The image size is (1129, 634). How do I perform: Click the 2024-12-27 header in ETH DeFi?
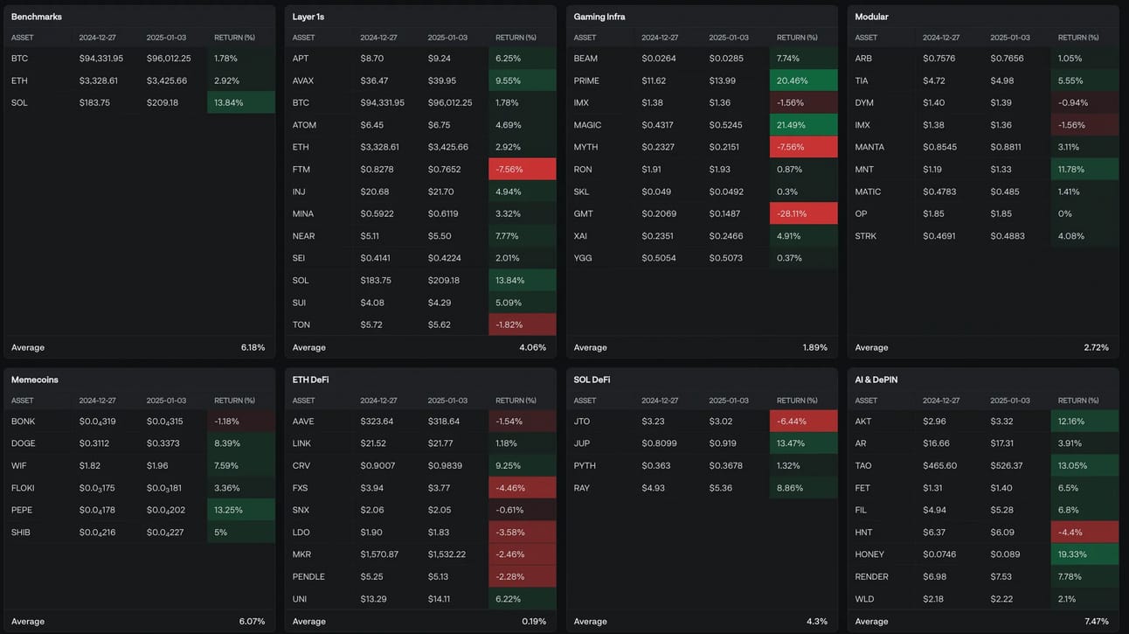(x=378, y=401)
